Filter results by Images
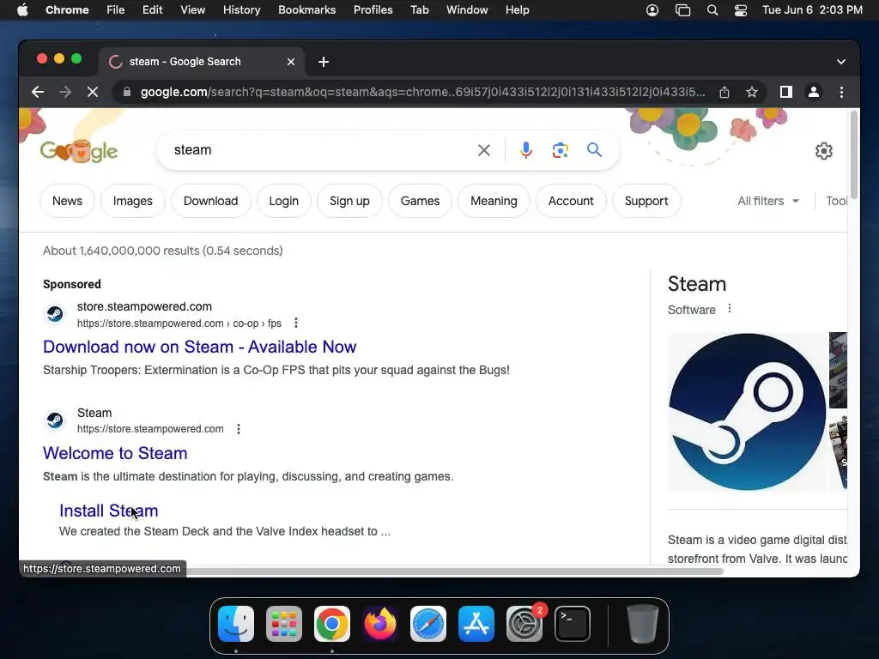This screenshot has height=659, width=879. 133,201
